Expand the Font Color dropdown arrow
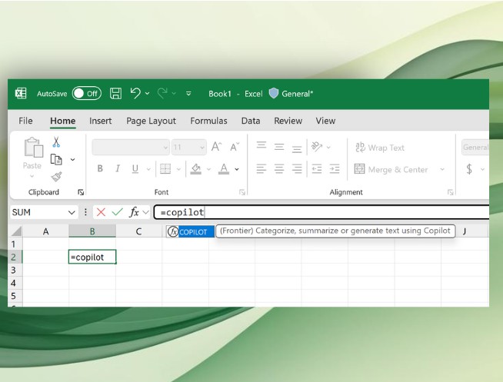503x382 pixels. (x=237, y=169)
